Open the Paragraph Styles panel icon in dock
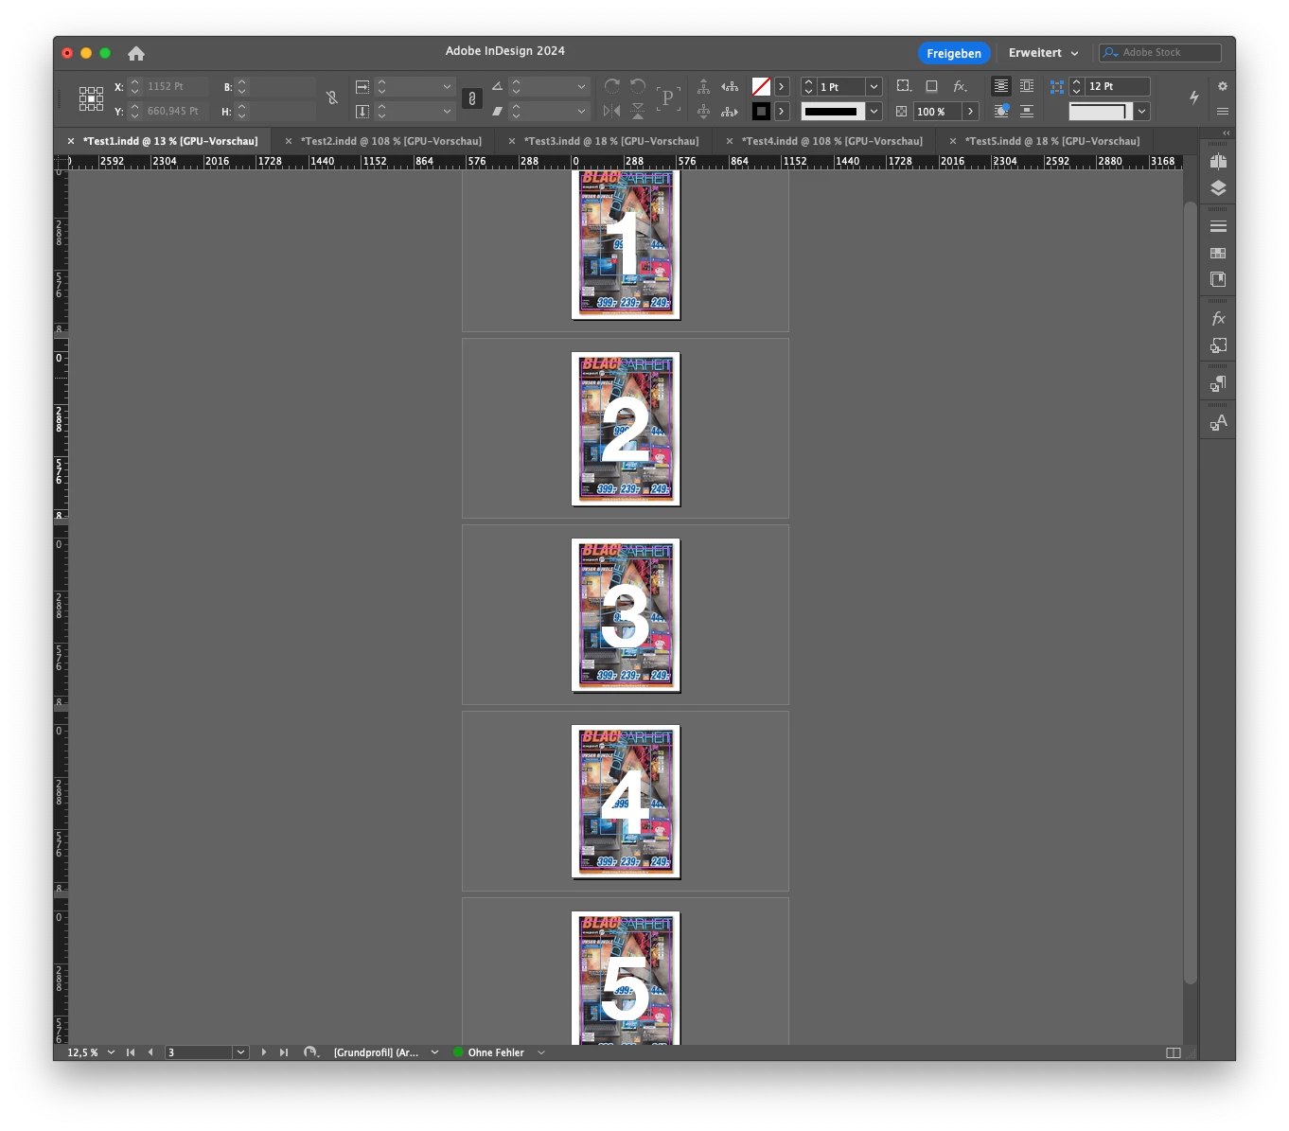Screen dimensions: 1289x1131 (x=1218, y=383)
